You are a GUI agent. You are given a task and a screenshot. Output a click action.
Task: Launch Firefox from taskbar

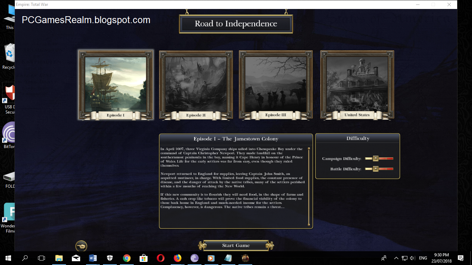pos(178,258)
